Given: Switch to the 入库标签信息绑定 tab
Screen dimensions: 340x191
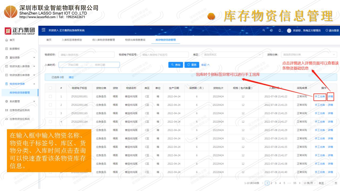Looking at the screenshot, I should pyautogui.click(x=72, y=40).
